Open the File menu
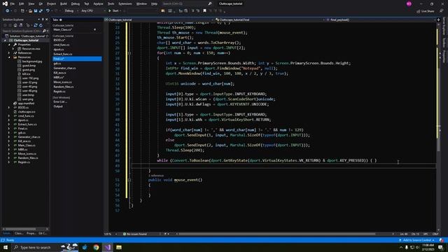Viewport: 448px width, 252px height. [13, 3]
